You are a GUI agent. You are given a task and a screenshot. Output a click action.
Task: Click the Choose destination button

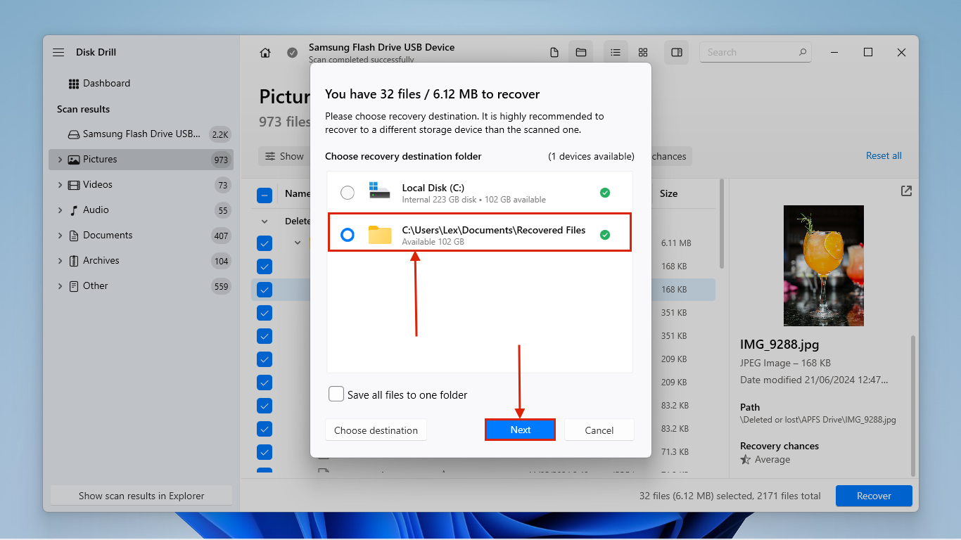tap(376, 430)
